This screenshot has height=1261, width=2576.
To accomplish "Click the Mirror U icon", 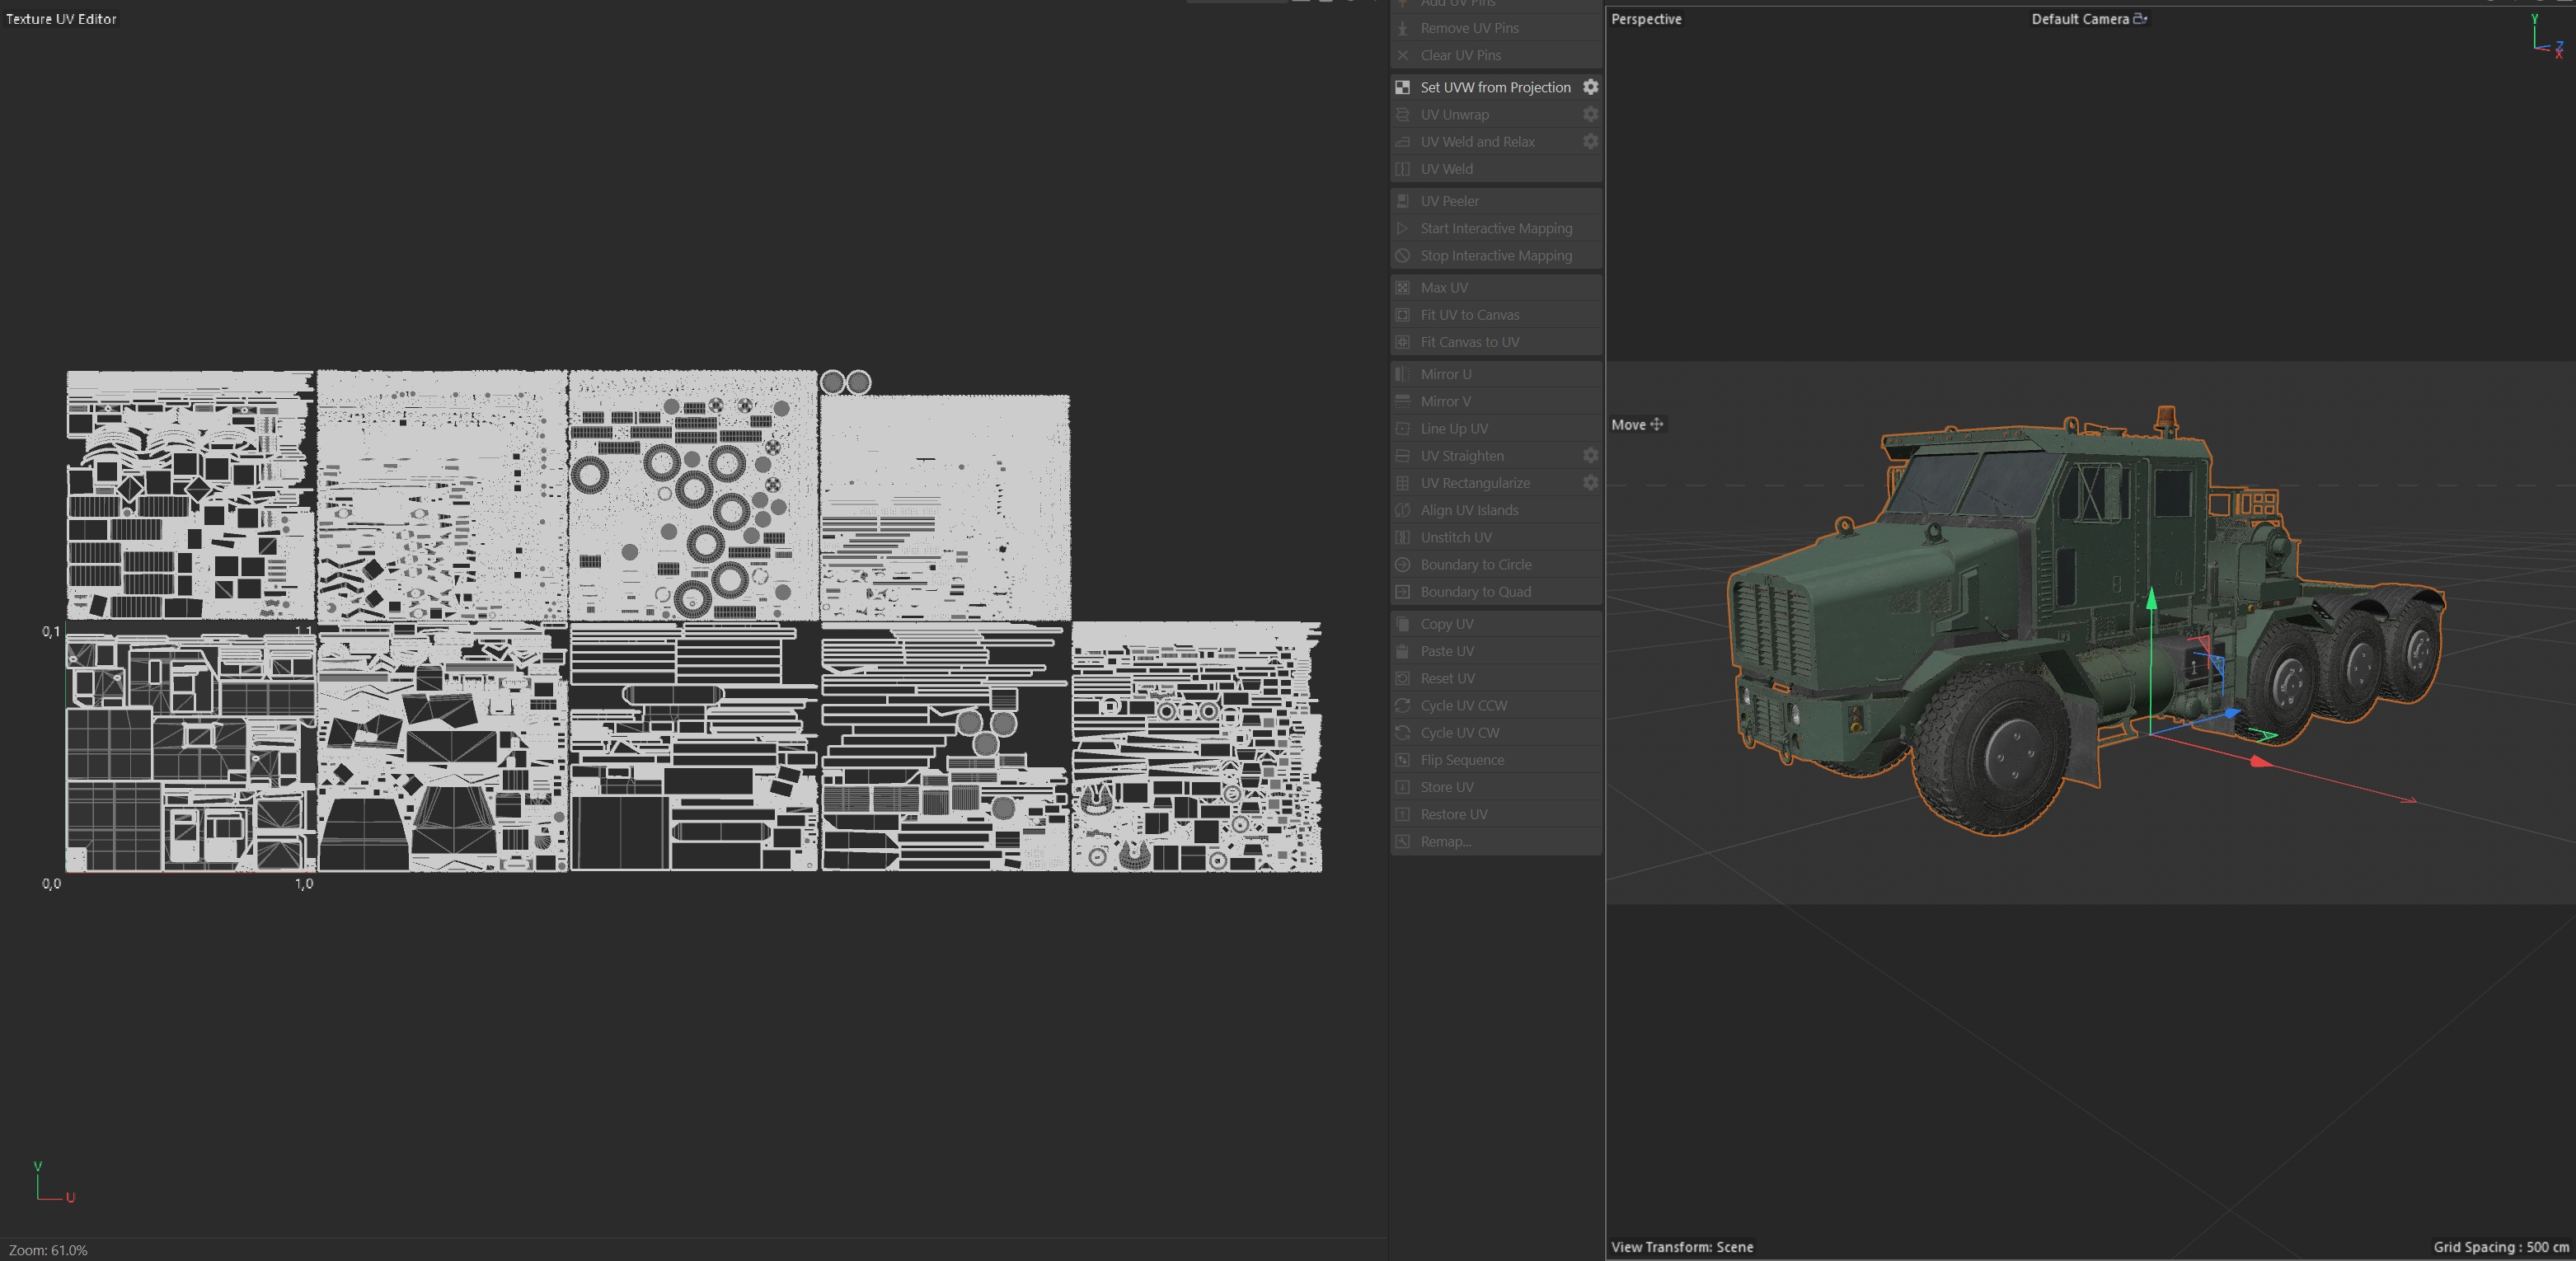I will (x=1403, y=374).
